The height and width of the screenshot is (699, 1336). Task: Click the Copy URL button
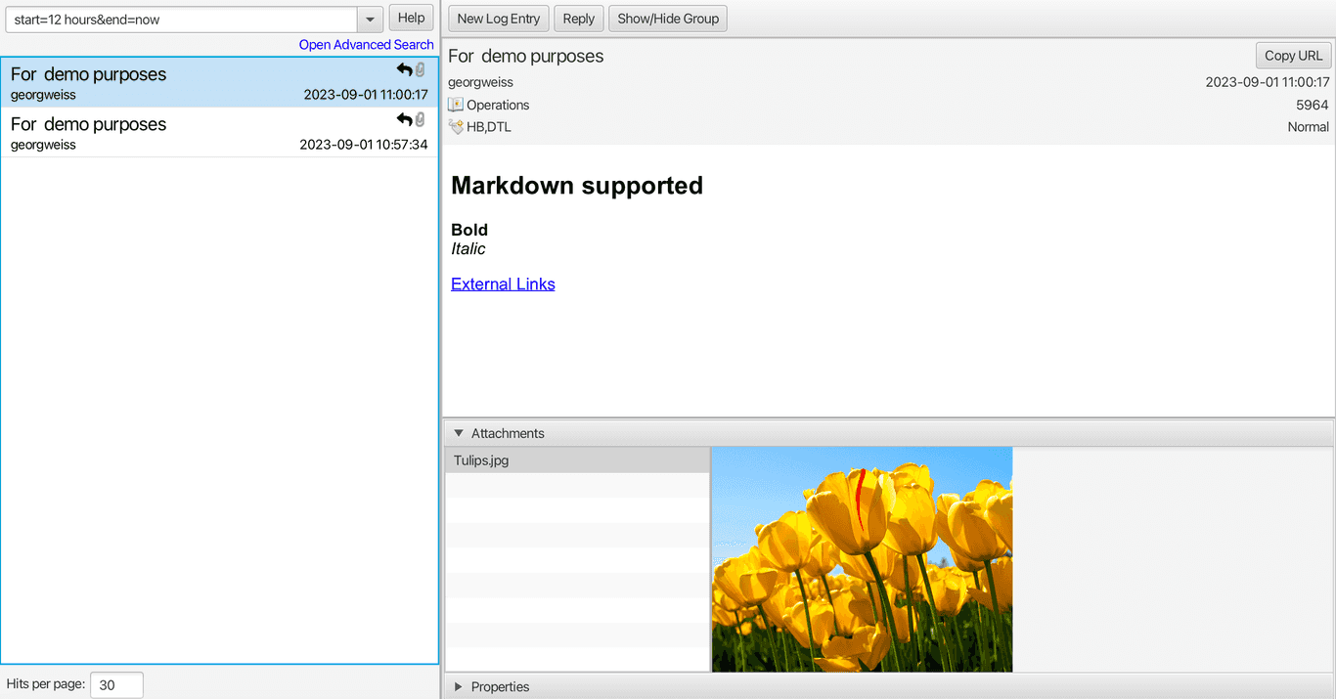(x=1293, y=56)
